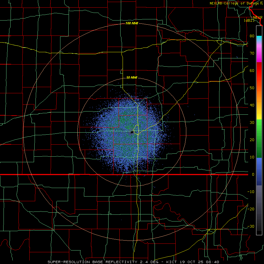
Task: Click the [dBZ] unit label
Action: (249, 20)
